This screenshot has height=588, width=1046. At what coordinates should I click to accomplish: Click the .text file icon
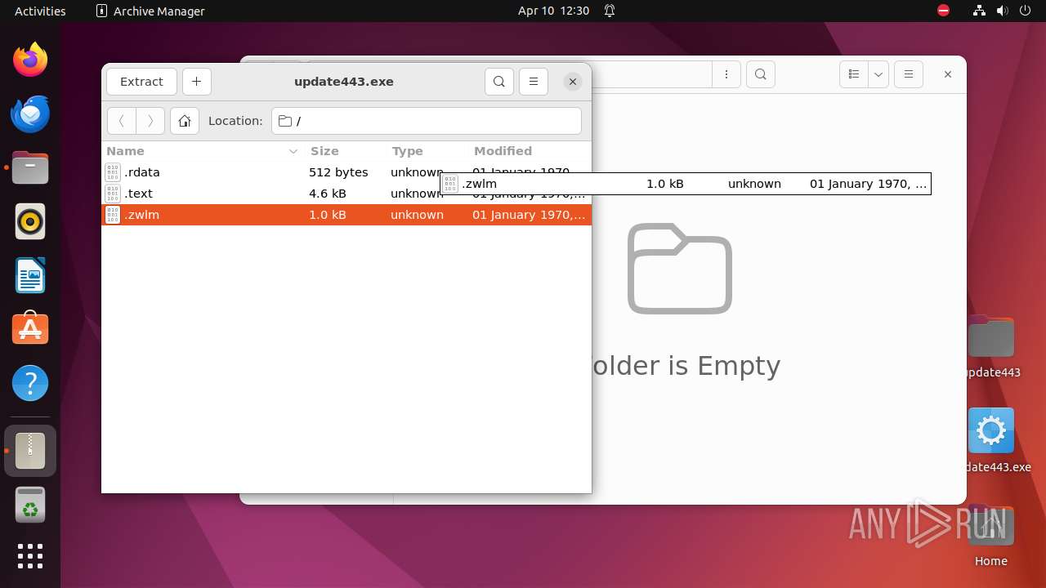(x=113, y=194)
